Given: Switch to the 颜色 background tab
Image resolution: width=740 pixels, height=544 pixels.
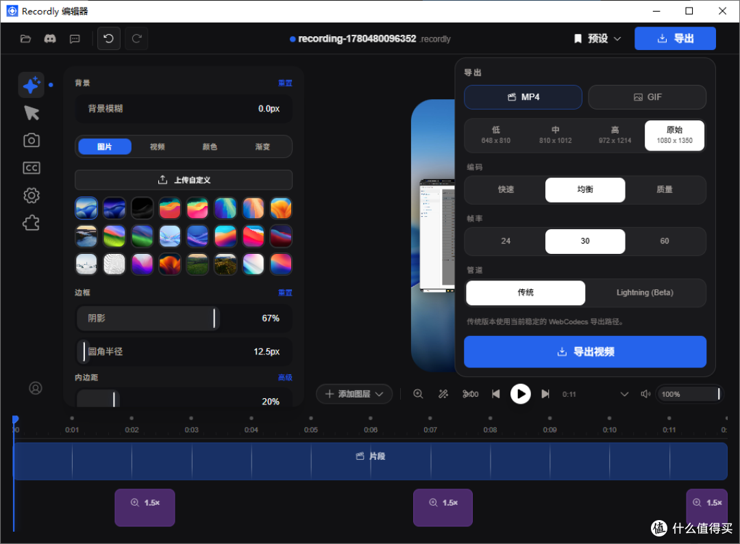Looking at the screenshot, I should 210,146.
